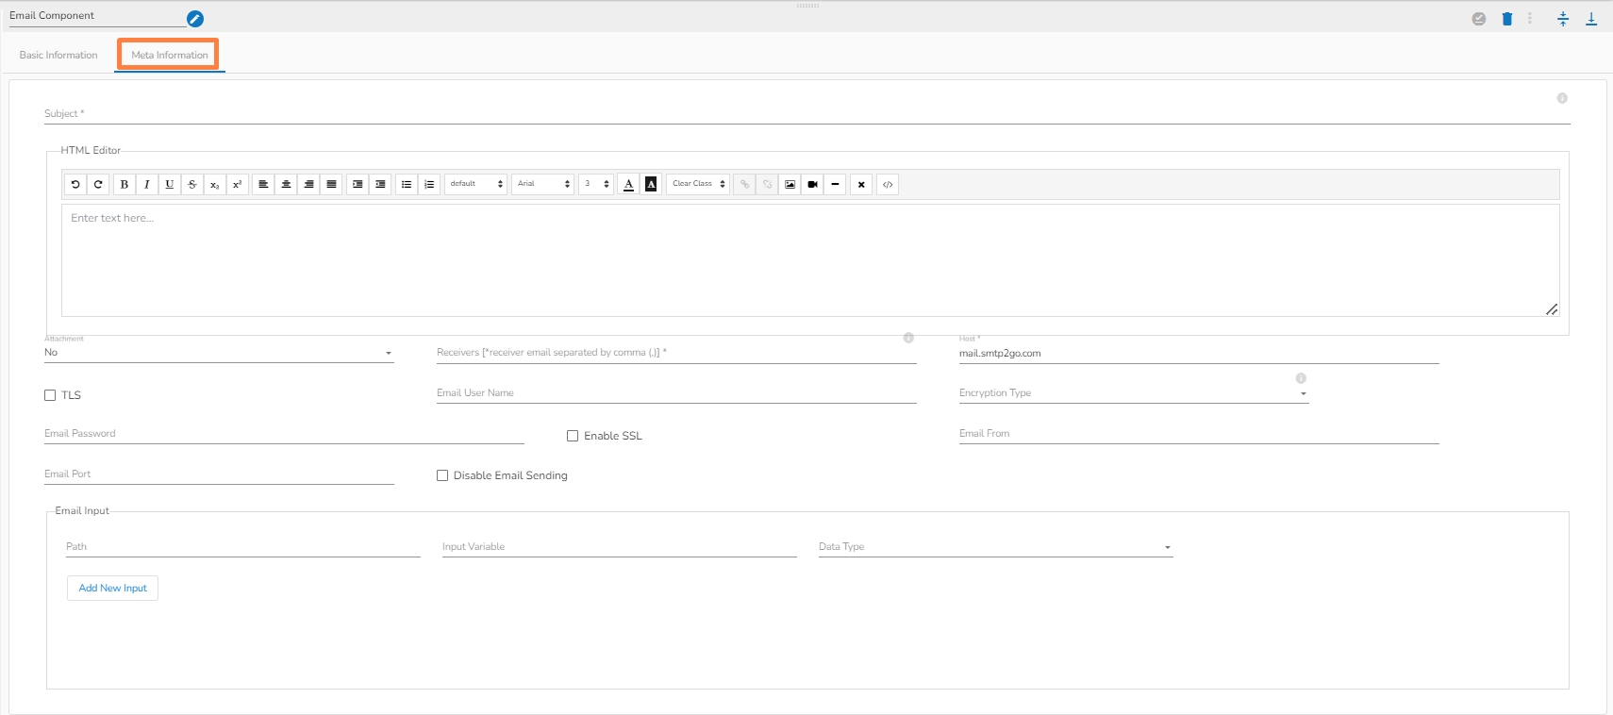Switch to the Basic Information tab
Viewport: 1613px width, 715px height.
pyautogui.click(x=58, y=55)
